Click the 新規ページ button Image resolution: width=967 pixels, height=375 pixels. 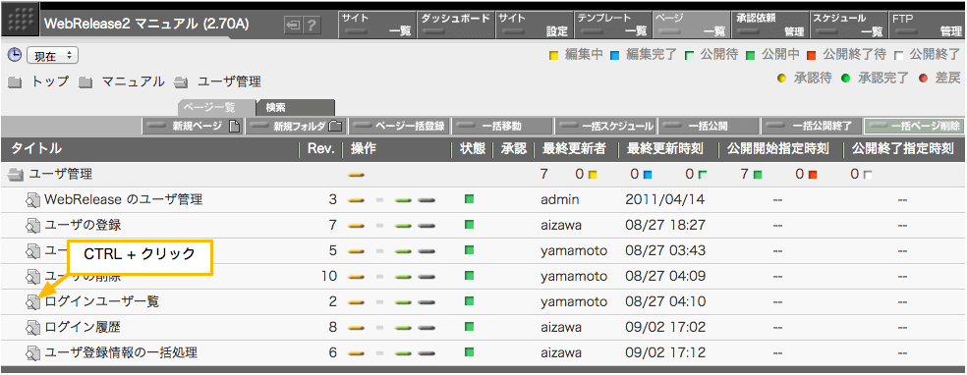click(193, 127)
